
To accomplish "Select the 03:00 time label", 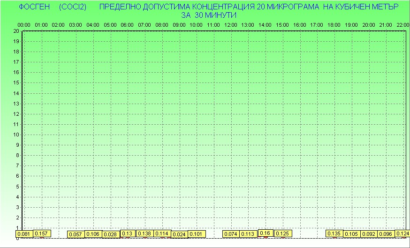I will 76,25.
